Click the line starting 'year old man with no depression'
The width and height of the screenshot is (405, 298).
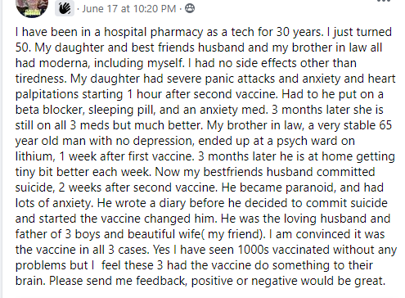(x=185, y=141)
